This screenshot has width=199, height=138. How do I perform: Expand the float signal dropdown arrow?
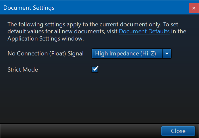[167, 54]
